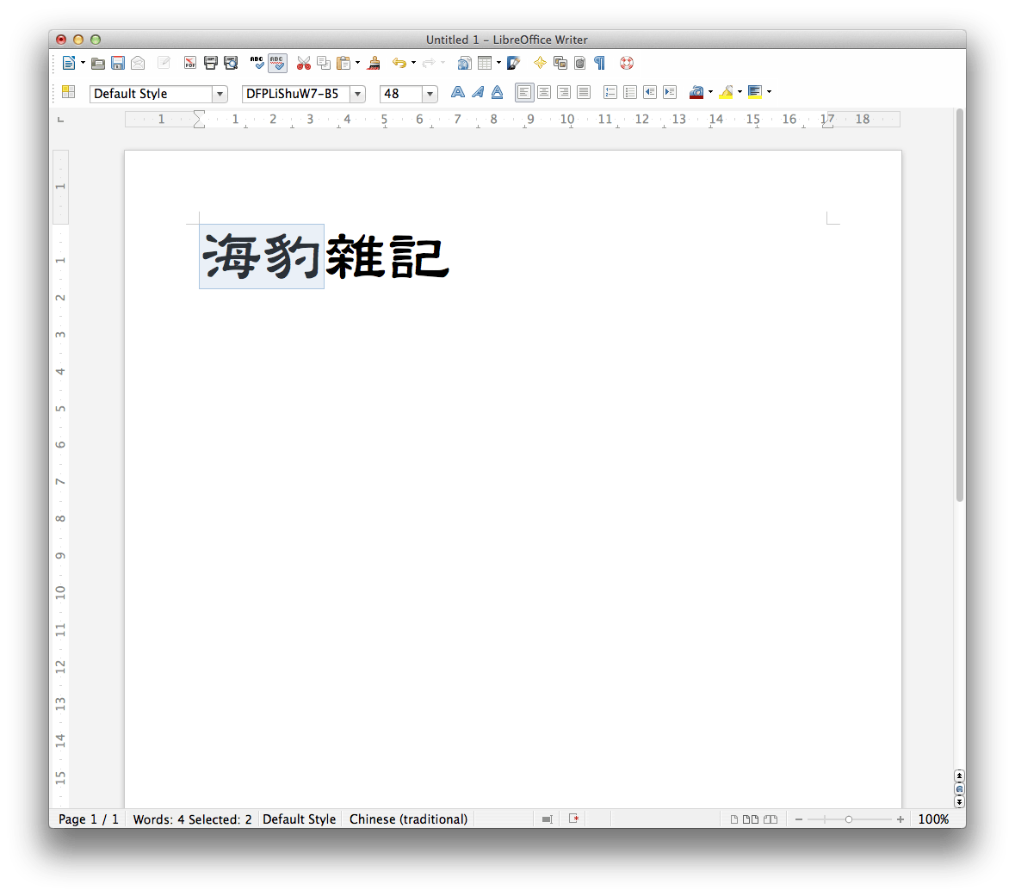Image resolution: width=1015 pixels, height=896 pixels.
Task: Open the Print dialog
Action: (x=210, y=63)
